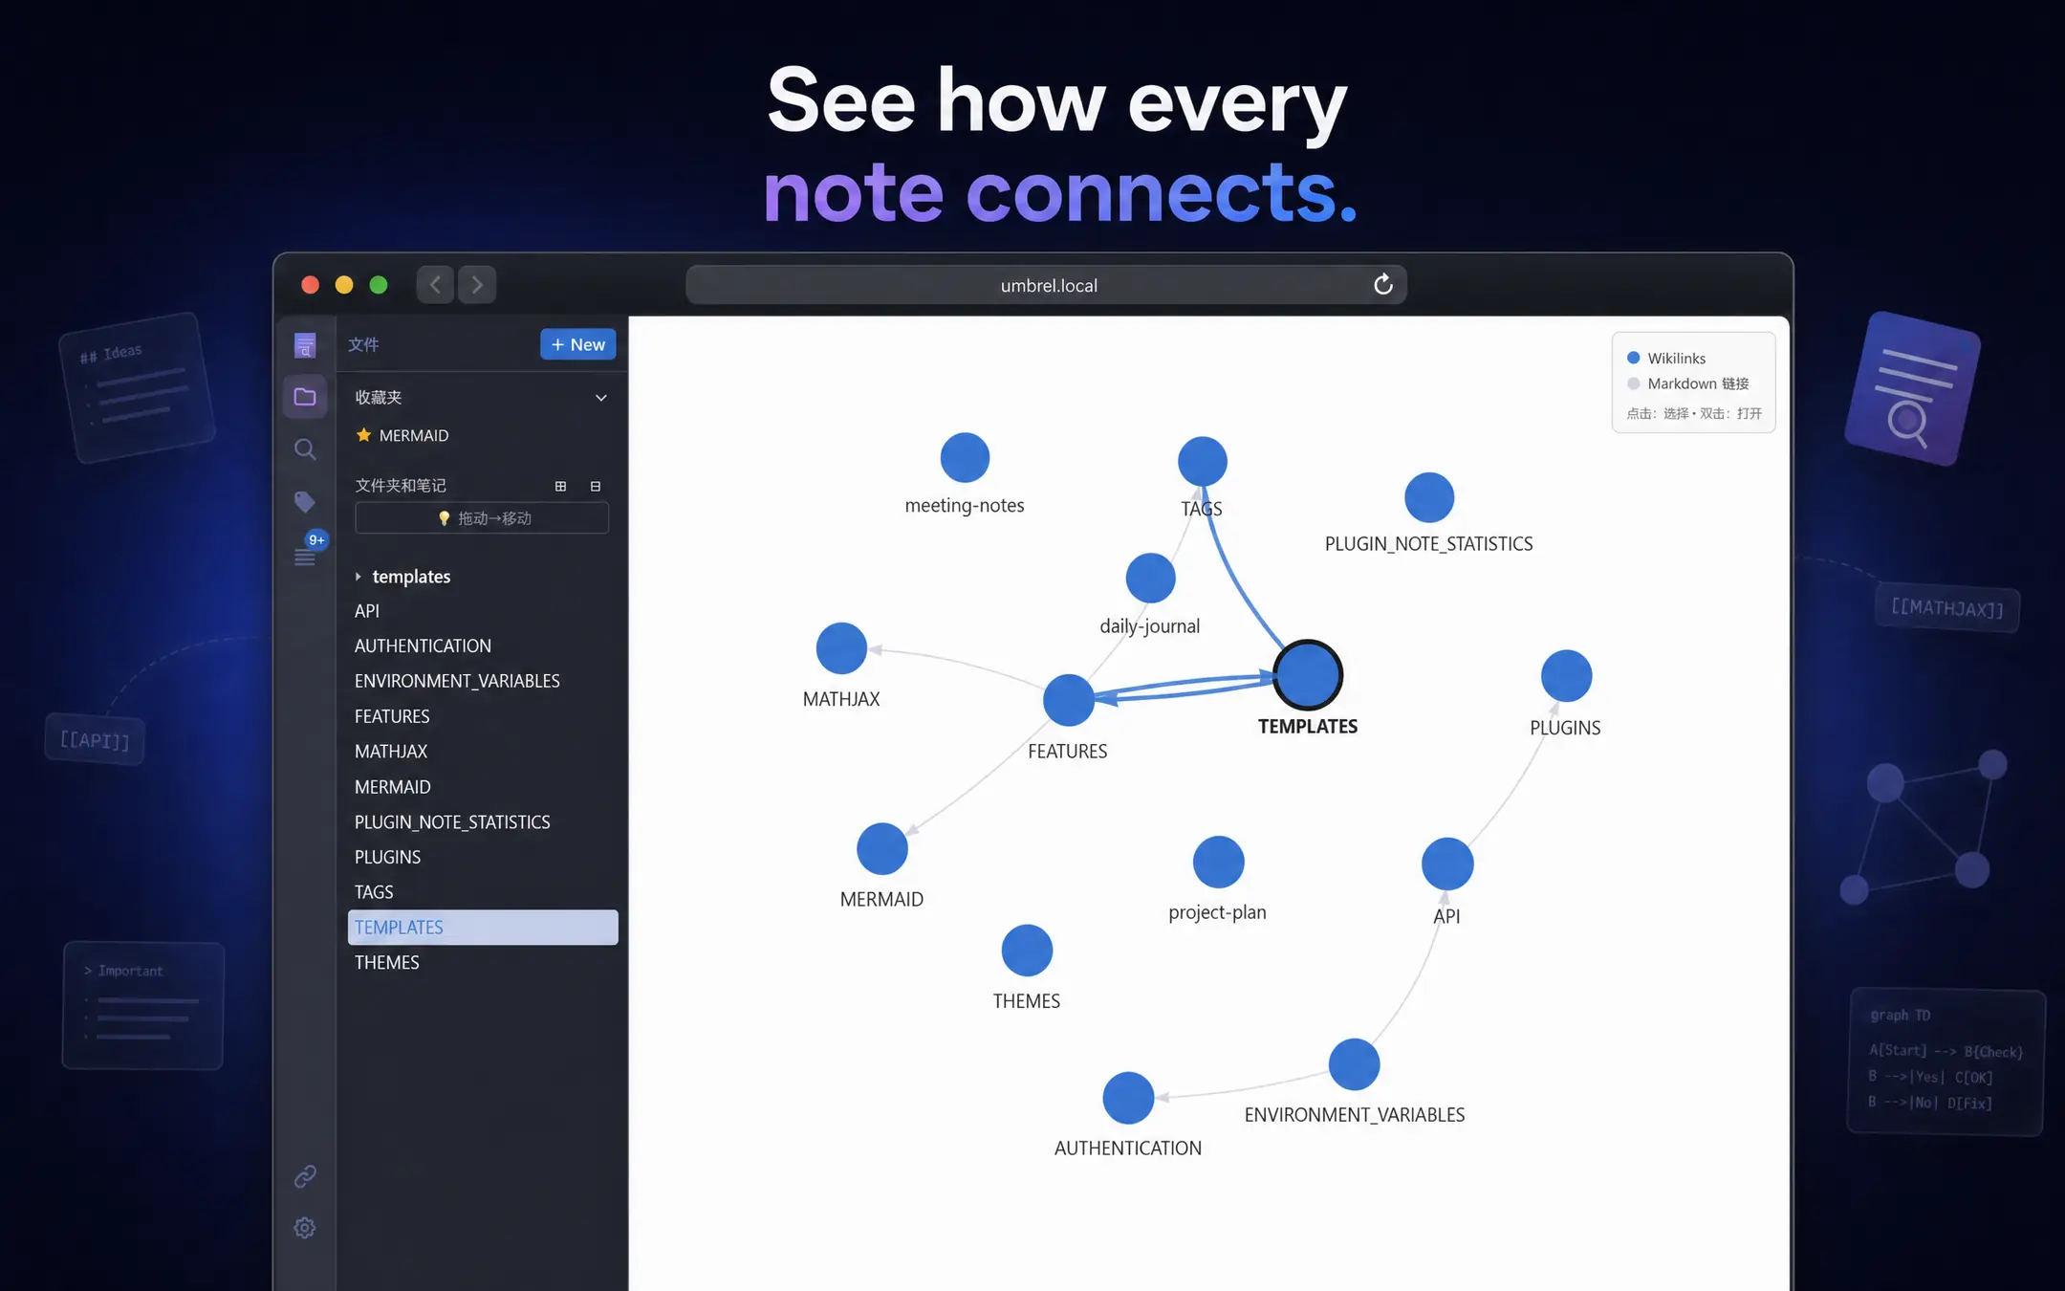The image size is (2065, 1291).
Task: Click the drag-to-move hint box
Action: coord(482,518)
